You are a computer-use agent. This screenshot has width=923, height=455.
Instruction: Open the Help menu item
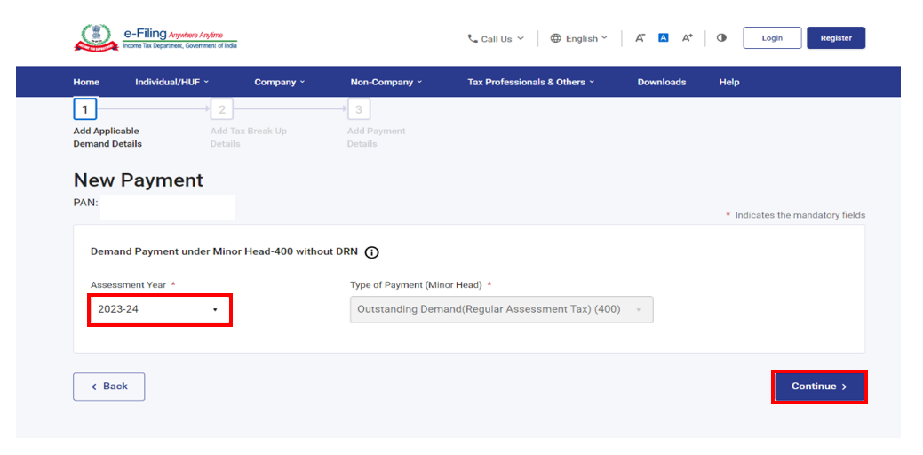[728, 82]
